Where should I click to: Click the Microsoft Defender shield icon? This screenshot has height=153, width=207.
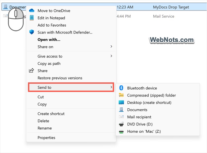pos(32,32)
